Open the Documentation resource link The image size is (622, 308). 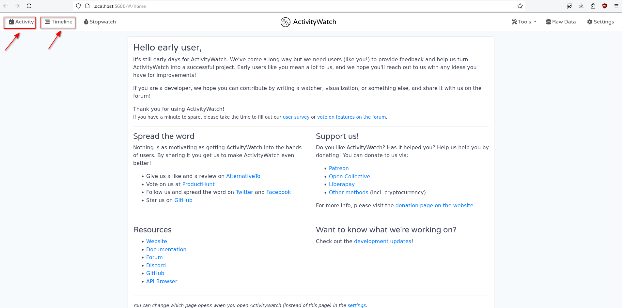[x=166, y=249]
